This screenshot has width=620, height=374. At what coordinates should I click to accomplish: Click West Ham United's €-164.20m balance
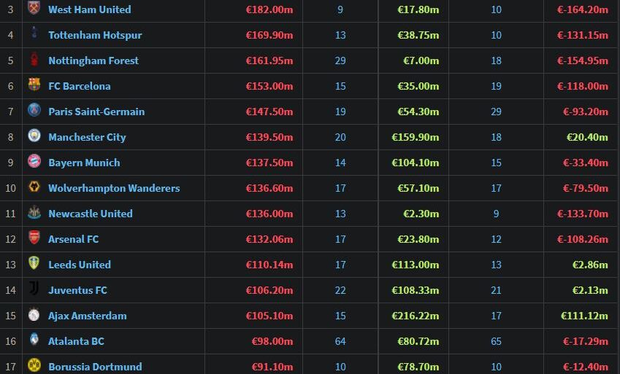tap(582, 9)
